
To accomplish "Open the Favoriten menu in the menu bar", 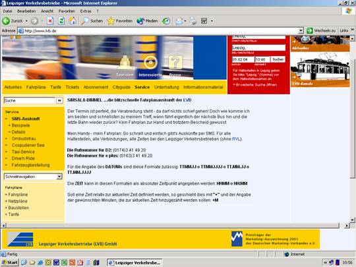I will click(67, 11).
